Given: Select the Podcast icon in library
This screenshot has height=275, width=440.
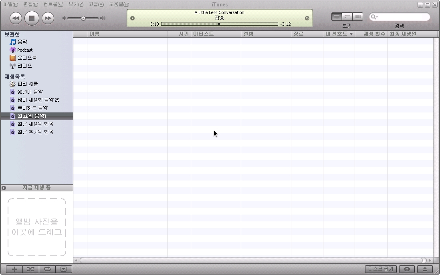Looking at the screenshot, I should pyautogui.click(x=13, y=50).
